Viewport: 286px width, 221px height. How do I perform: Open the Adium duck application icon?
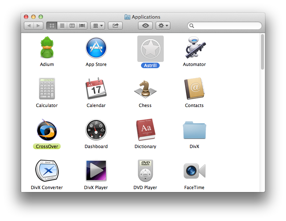(47, 48)
